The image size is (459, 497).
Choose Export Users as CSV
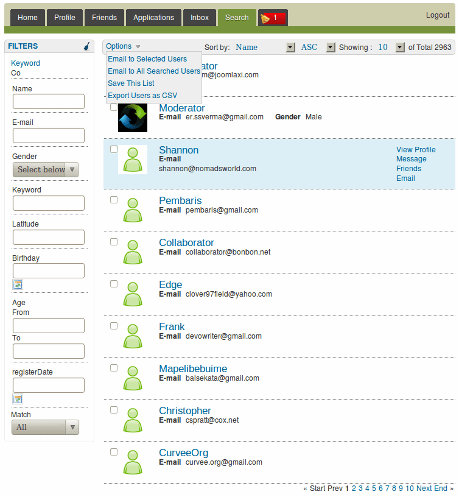coord(142,96)
